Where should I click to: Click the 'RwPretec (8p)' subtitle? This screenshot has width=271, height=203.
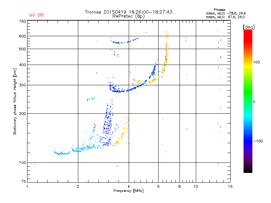click(x=128, y=16)
